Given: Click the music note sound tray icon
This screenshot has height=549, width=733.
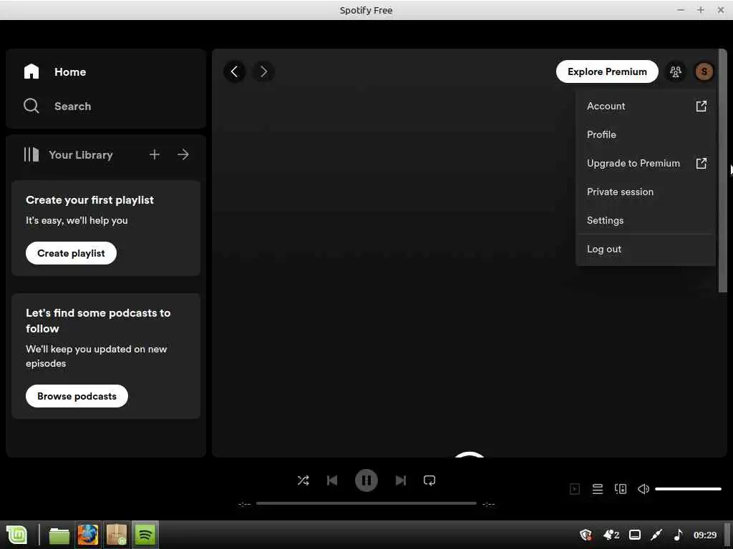Looking at the screenshot, I should [x=679, y=535].
